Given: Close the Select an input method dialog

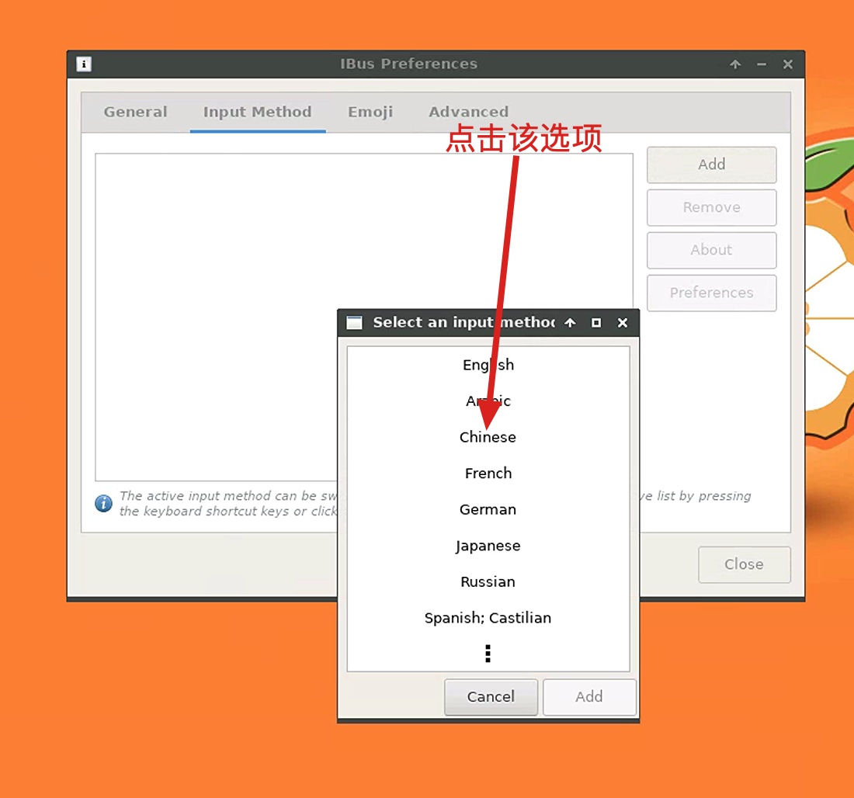Looking at the screenshot, I should (623, 322).
